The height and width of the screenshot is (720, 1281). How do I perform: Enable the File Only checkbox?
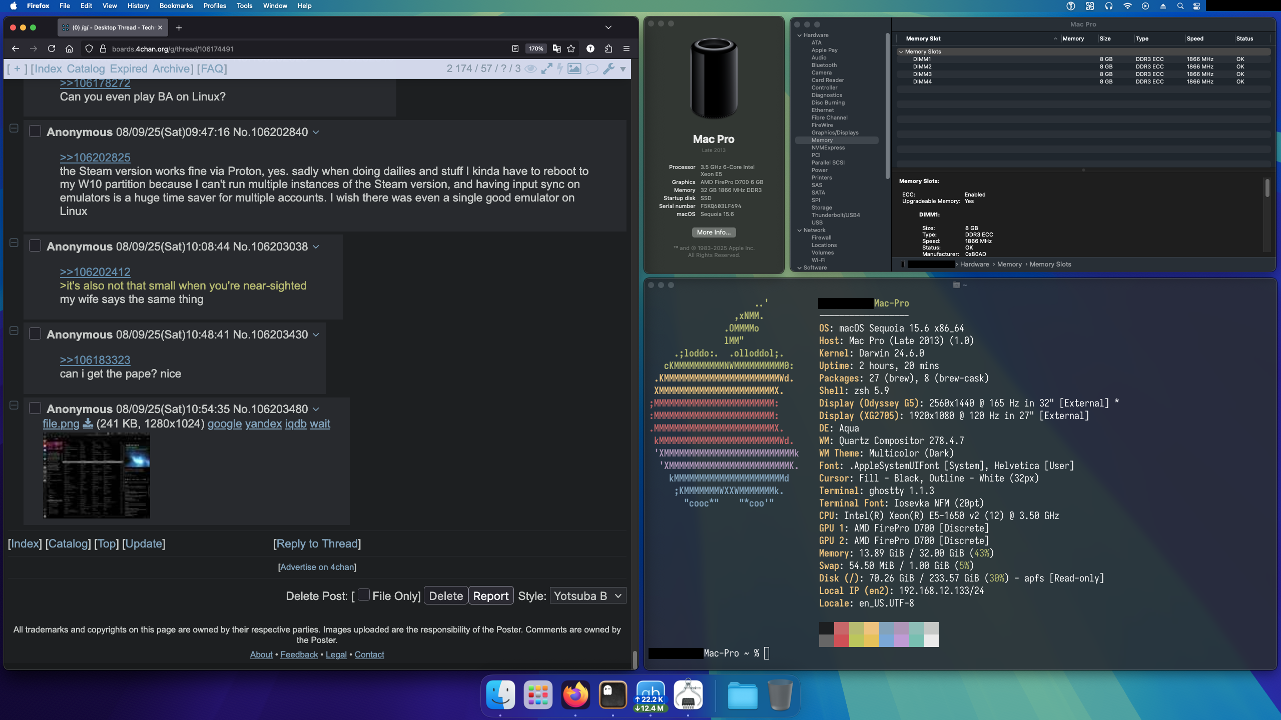(364, 594)
